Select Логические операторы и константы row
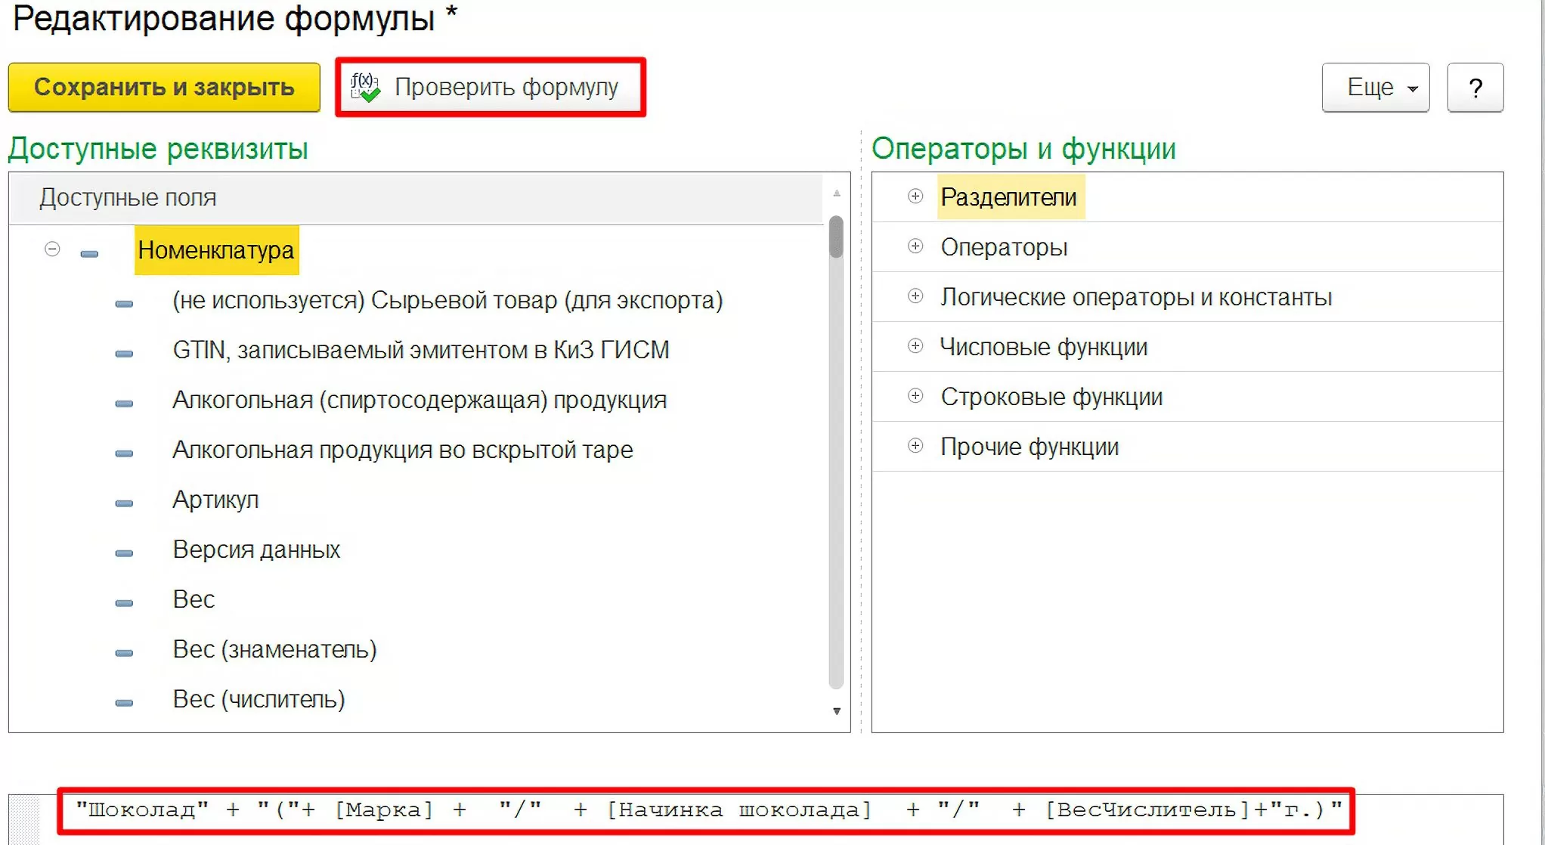 1187,297
